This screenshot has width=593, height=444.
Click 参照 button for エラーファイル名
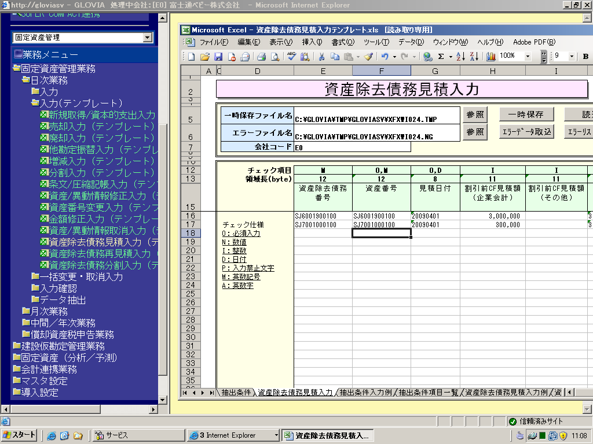tap(475, 132)
